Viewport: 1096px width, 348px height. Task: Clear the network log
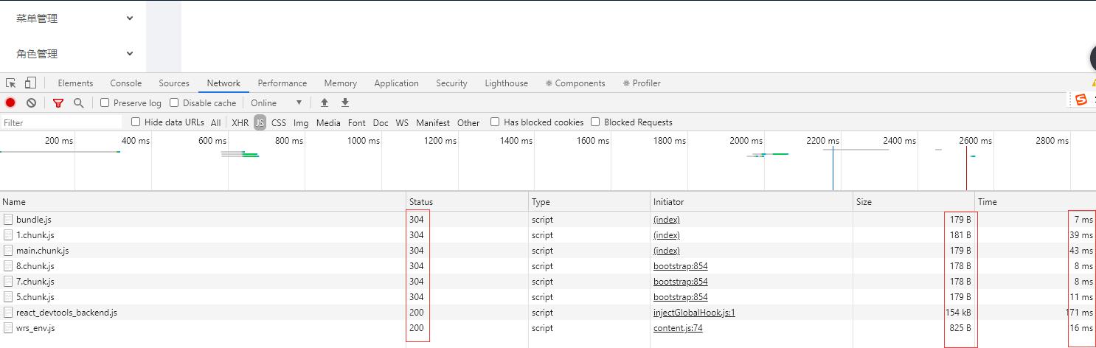coord(31,102)
